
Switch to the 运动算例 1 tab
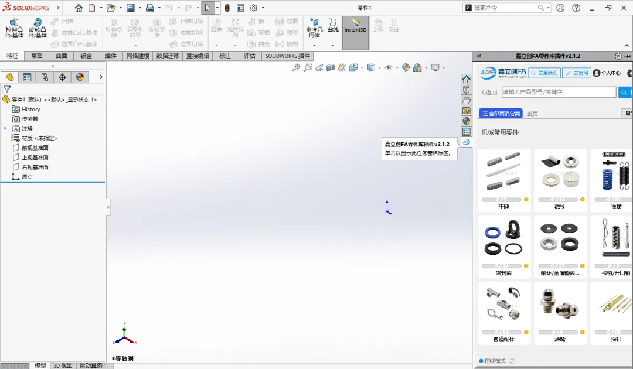[93, 365]
